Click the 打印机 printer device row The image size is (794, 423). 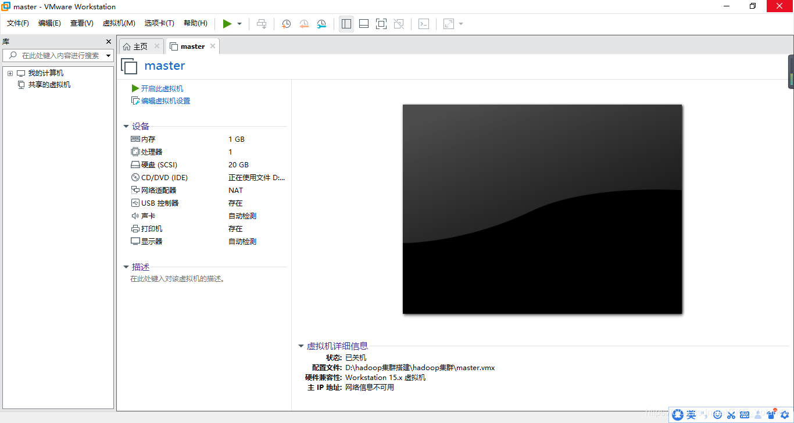click(208, 229)
